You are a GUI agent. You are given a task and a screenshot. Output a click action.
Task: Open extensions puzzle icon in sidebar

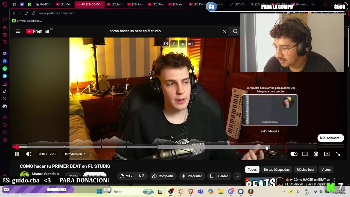[x=5, y=132]
